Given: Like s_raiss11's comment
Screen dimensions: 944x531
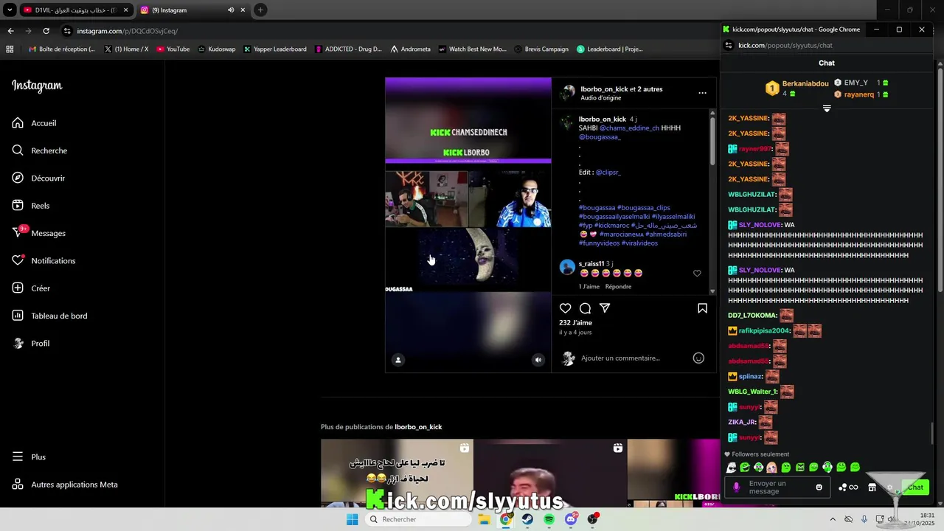Looking at the screenshot, I should (697, 273).
